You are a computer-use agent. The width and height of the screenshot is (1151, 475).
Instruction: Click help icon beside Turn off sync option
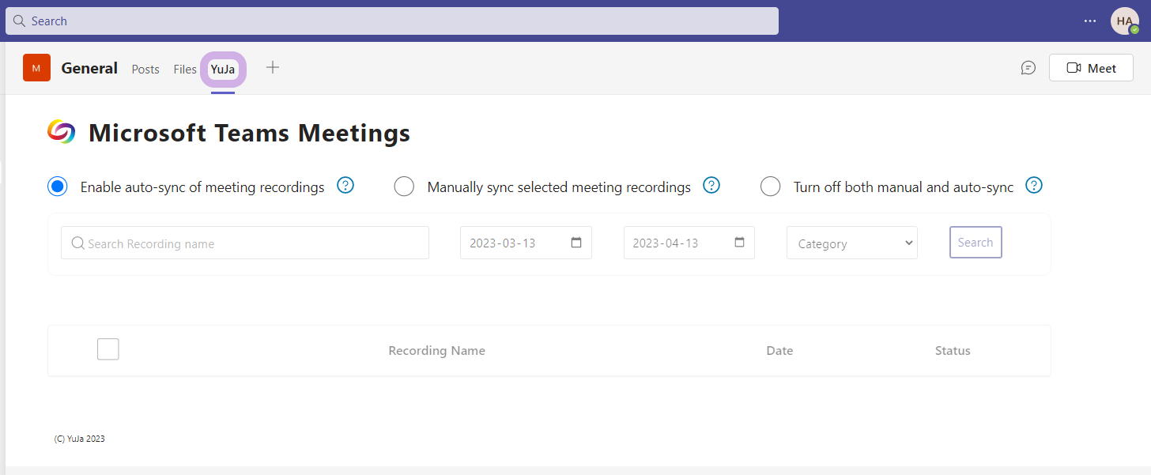tap(1034, 186)
